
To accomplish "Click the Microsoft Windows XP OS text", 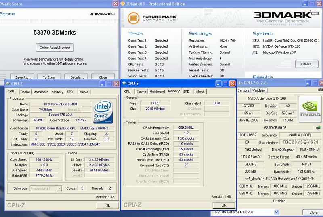I will coord(280,52).
